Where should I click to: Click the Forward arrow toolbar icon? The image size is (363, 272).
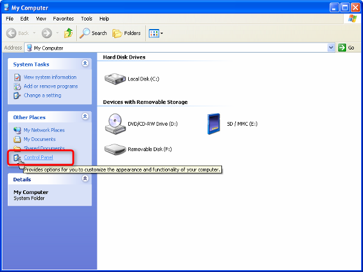tap(47, 33)
